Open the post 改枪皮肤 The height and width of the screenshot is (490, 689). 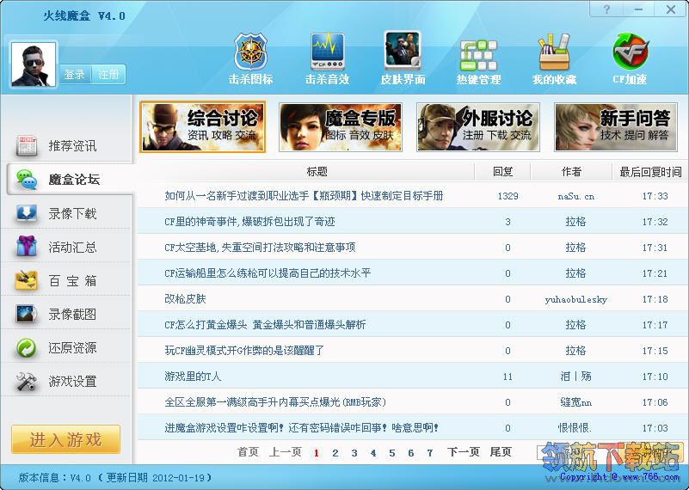[x=185, y=299]
